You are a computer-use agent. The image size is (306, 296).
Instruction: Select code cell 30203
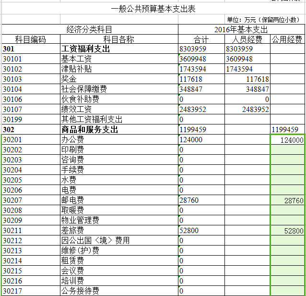pos(31,160)
